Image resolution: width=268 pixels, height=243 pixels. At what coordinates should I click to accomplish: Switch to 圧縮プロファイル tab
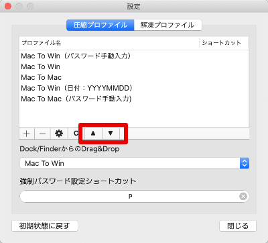point(100,25)
